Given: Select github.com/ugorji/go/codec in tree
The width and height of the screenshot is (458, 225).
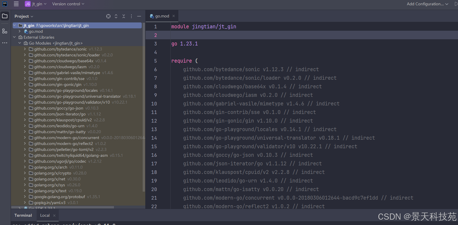Looking at the screenshot, I should click(x=60, y=161).
